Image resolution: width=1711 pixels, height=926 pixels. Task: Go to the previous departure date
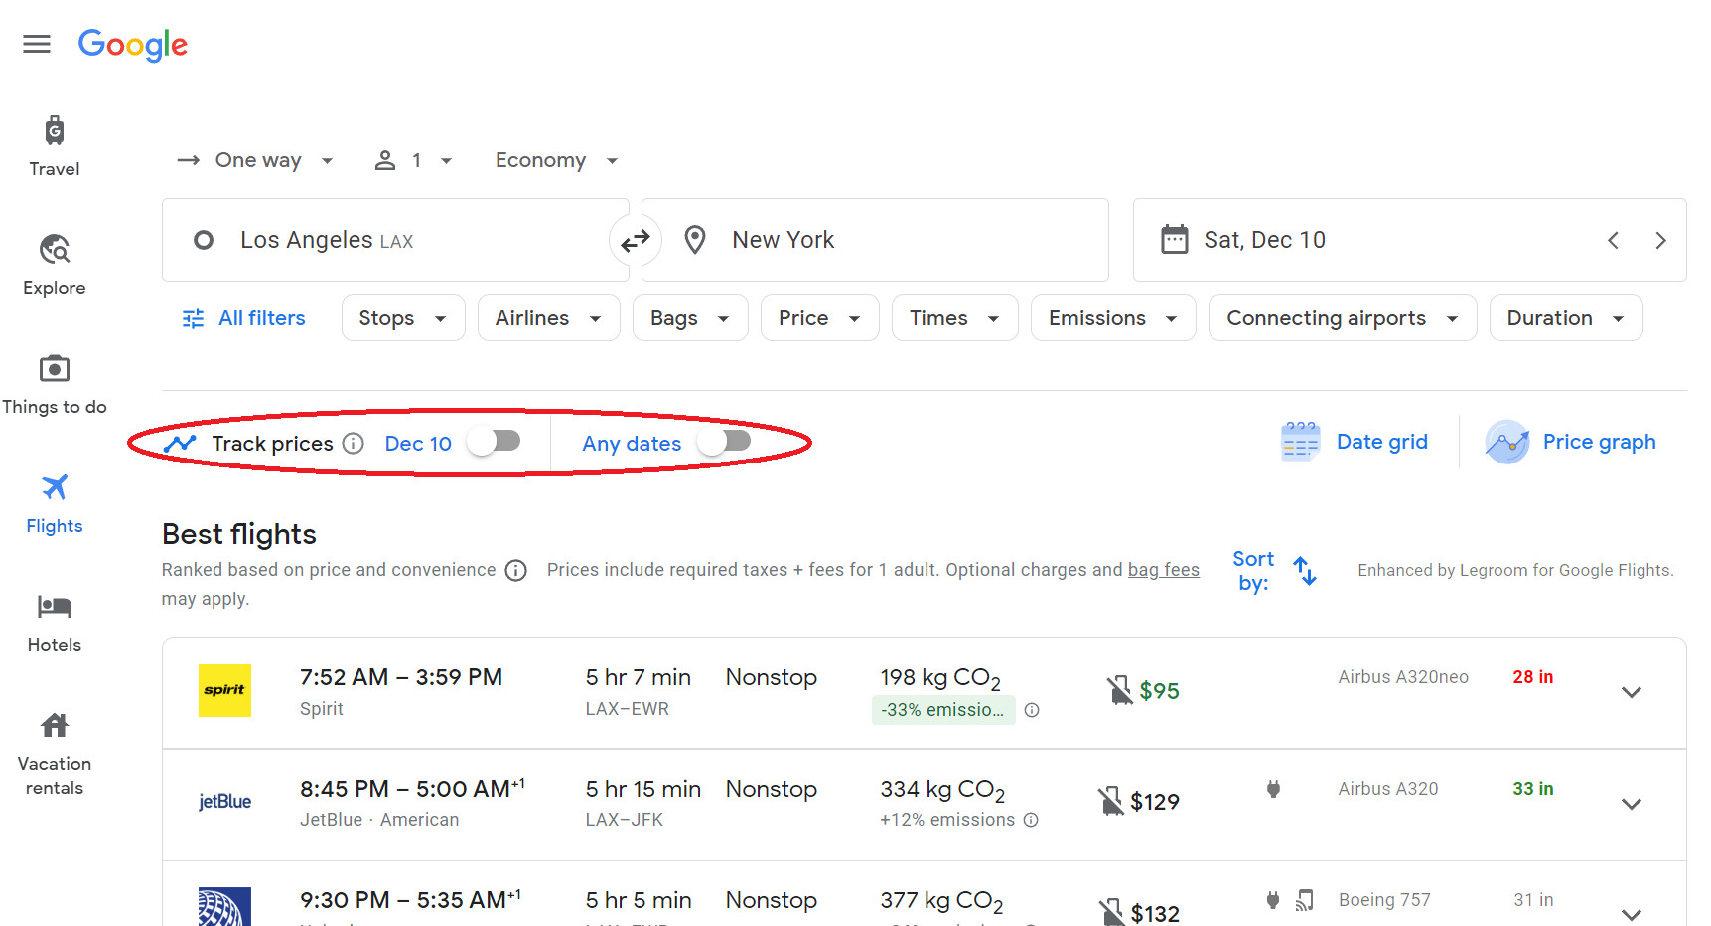pos(1613,240)
